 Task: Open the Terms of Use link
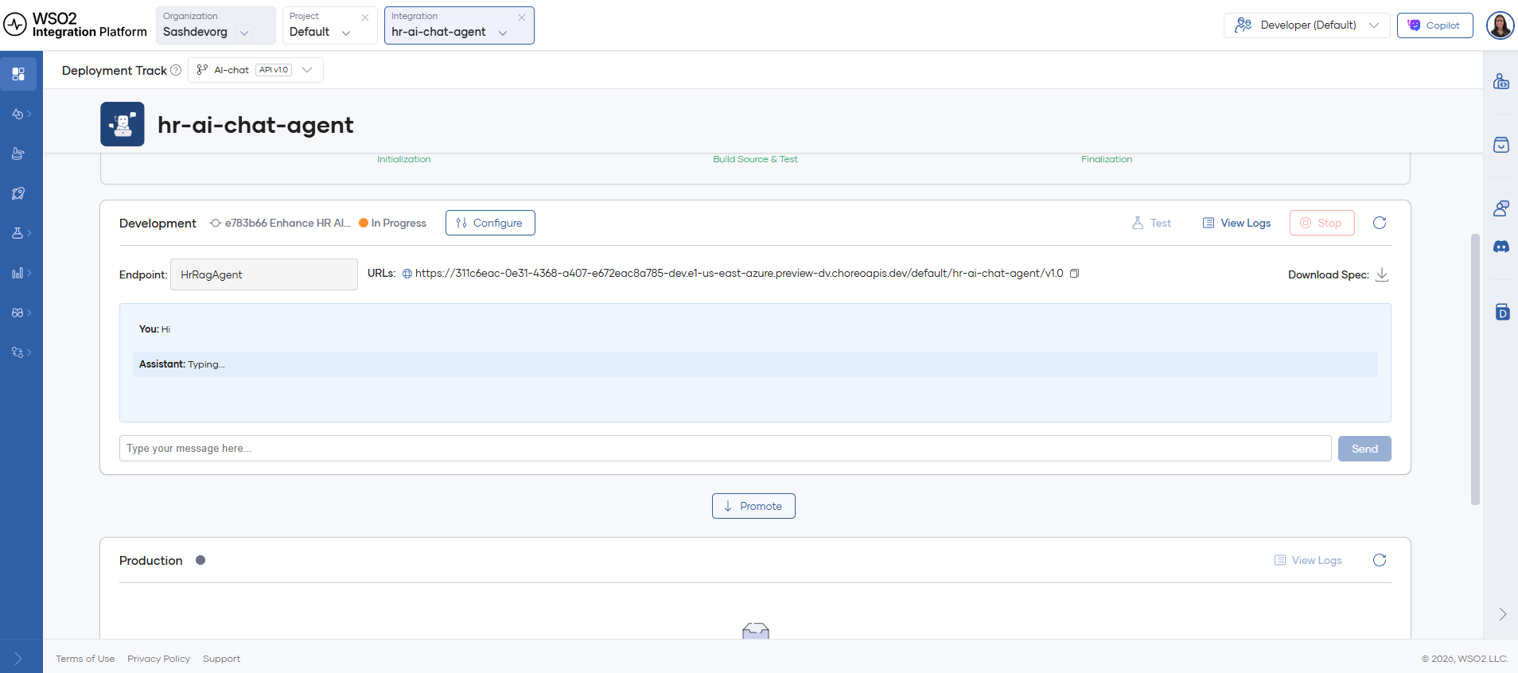click(85, 659)
